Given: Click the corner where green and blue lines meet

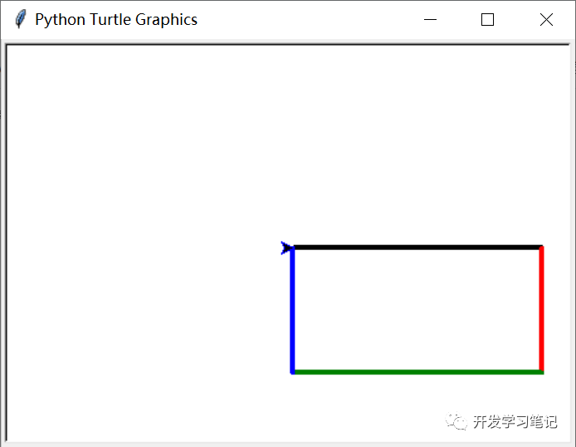Looking at the screenshot, I should pyautogui.click(x=293, y=371).
